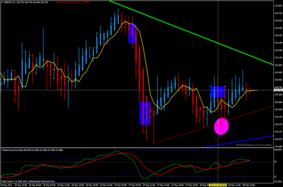Image resolution: width=283 pixels, height=187 pixels.
Task: Click the 143.045 price axis label
Action: (x=278, y=65)
